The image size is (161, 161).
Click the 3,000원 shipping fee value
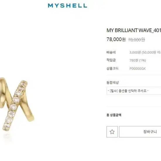[x=135, y=52]
